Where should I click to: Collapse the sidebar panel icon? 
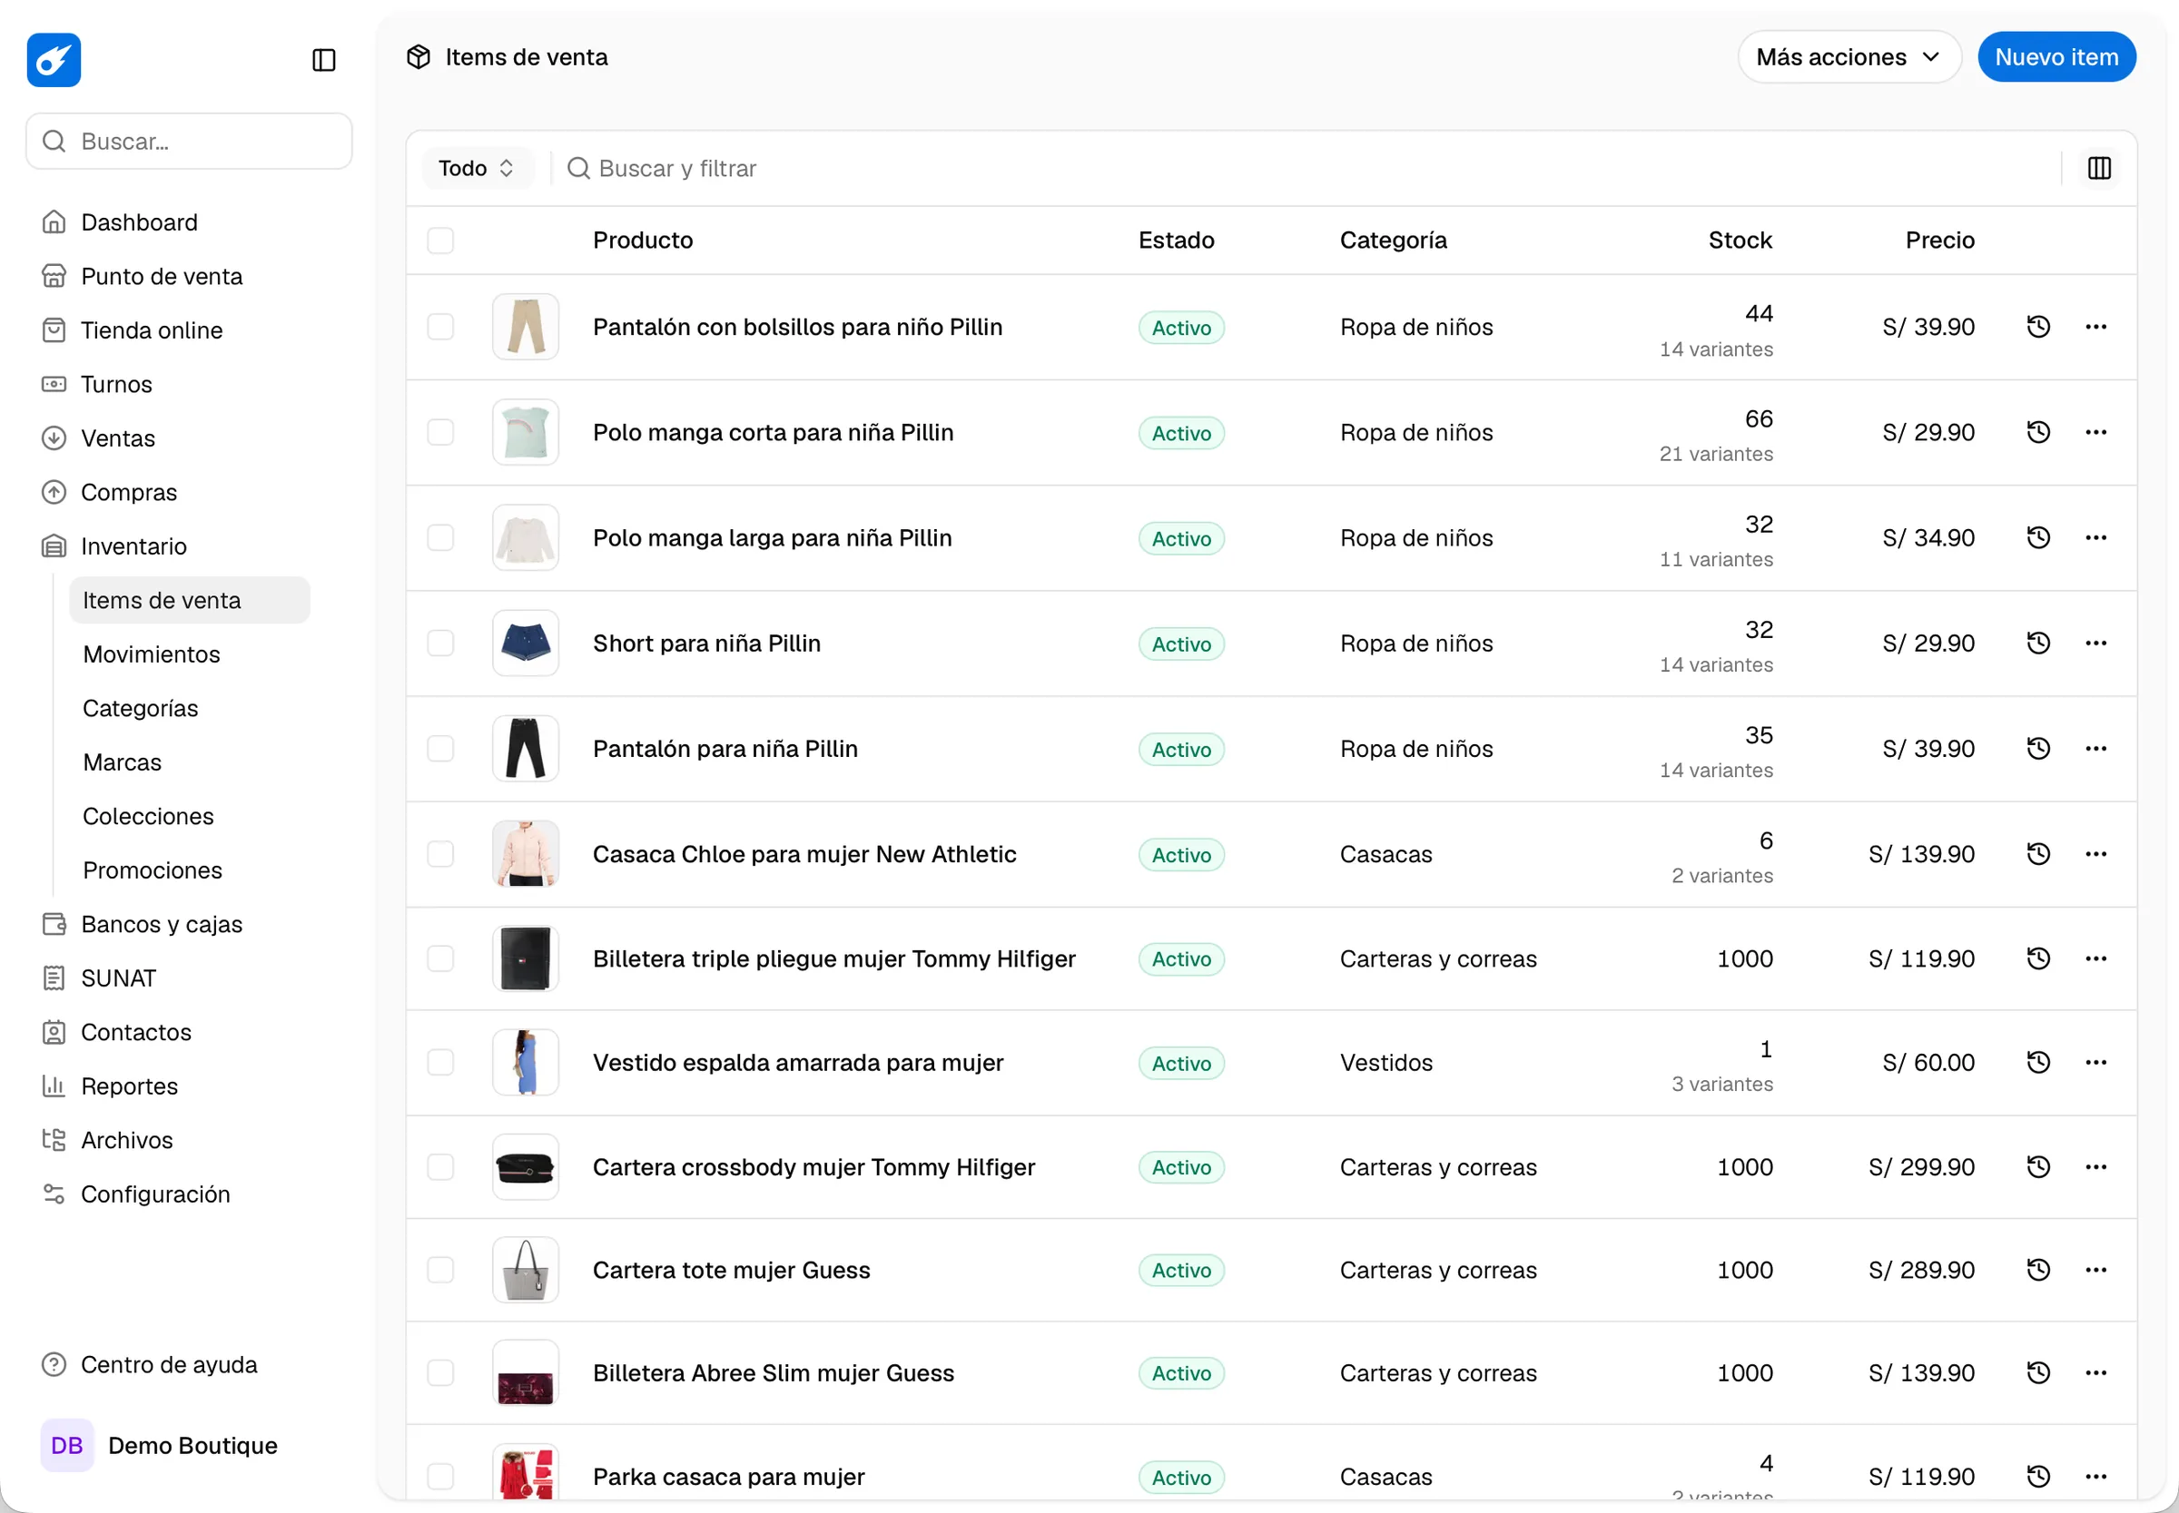pyautogui.click(x=323, y=60)
